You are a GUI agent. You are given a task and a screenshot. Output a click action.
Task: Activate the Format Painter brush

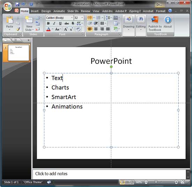(x=18, y=29)
